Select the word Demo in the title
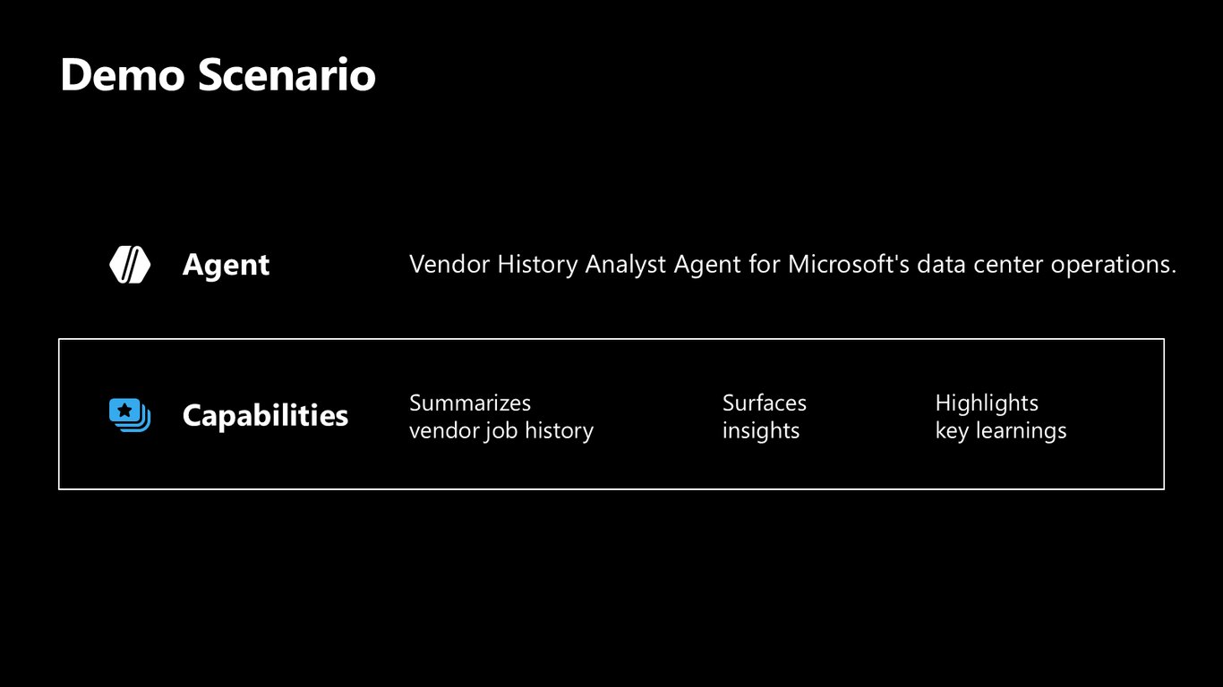 [123, 74]
